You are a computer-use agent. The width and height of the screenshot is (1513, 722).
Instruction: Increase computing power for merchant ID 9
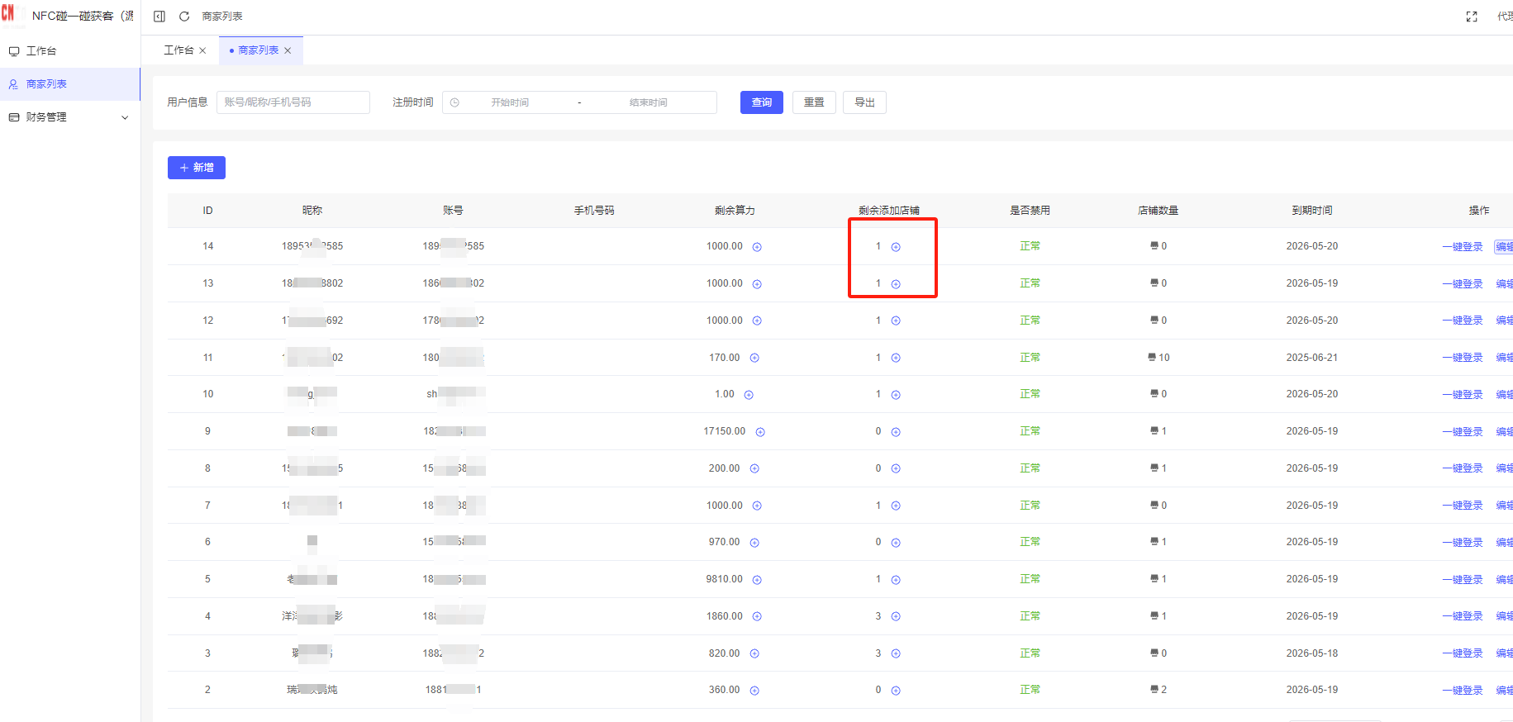click(x=760, y=432)
